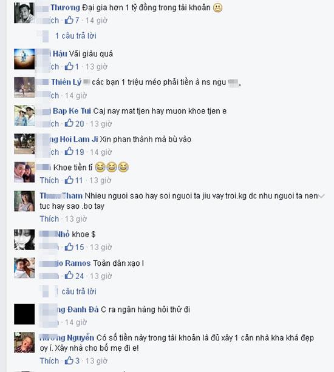This screenshot has width=334, height=372.
Task: Open Hoi Lam Ji's profile link
Action: [74, 139]
